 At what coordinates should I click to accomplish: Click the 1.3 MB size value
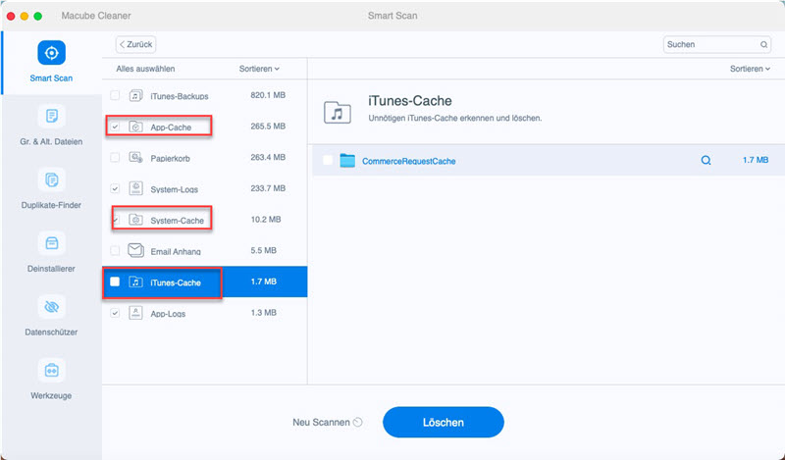tap(263, 312)
